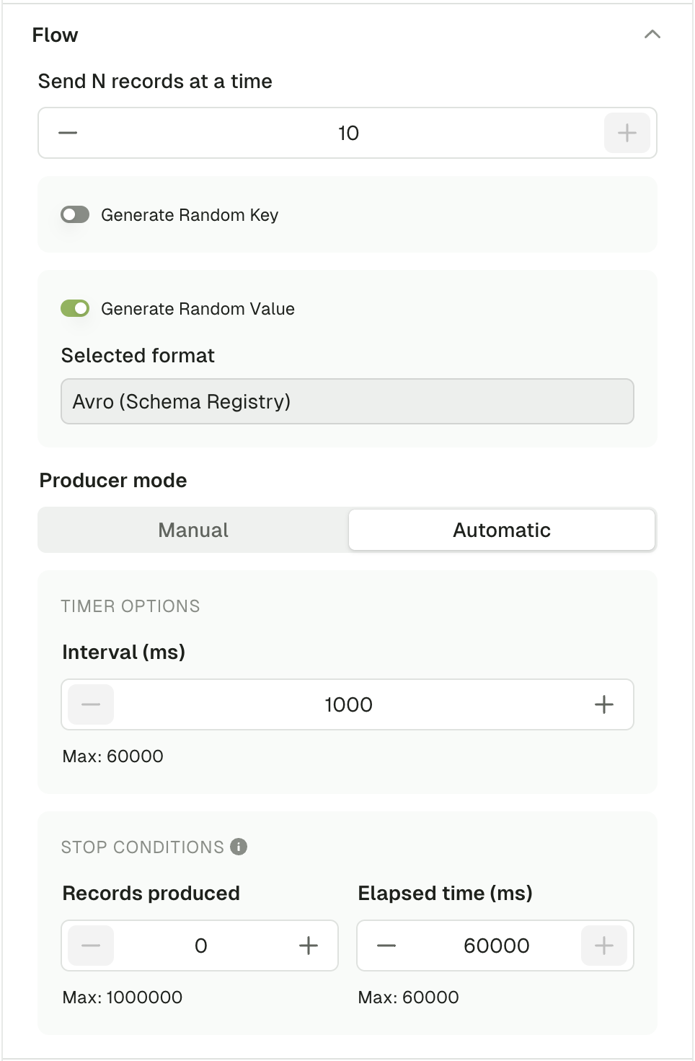Increase the Send N records count
The width and height of the screenshot is (695, 1061).
click(x=627, y=133)
